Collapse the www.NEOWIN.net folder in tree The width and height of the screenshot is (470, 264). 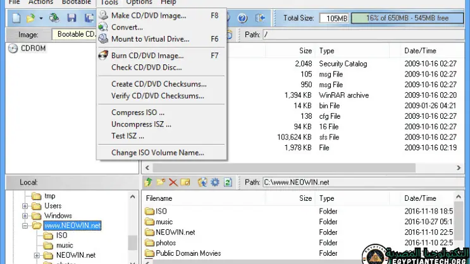(x=25, y=225)
